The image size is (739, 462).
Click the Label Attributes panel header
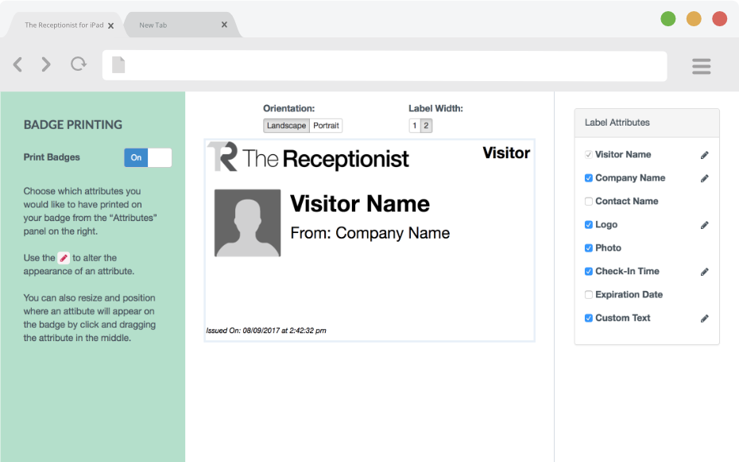647,122
